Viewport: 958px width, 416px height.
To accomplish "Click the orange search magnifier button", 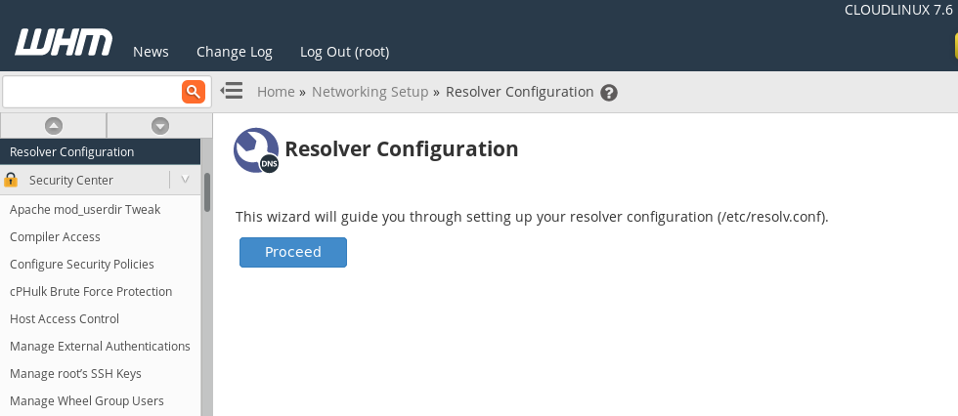I will [x=194, y=92].
